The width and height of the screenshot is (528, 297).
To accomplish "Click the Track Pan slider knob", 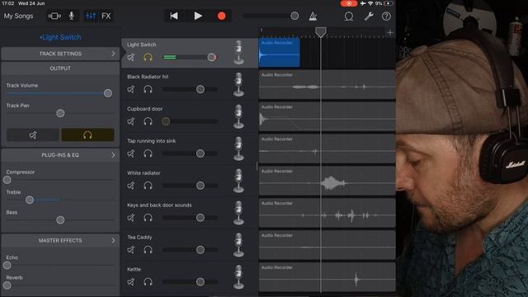I will (60, 113).
